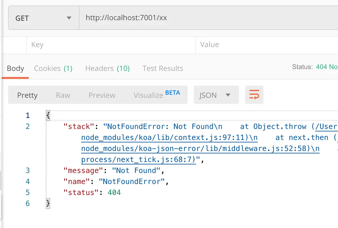Show the Headers (10) tab

click(108, 68)
